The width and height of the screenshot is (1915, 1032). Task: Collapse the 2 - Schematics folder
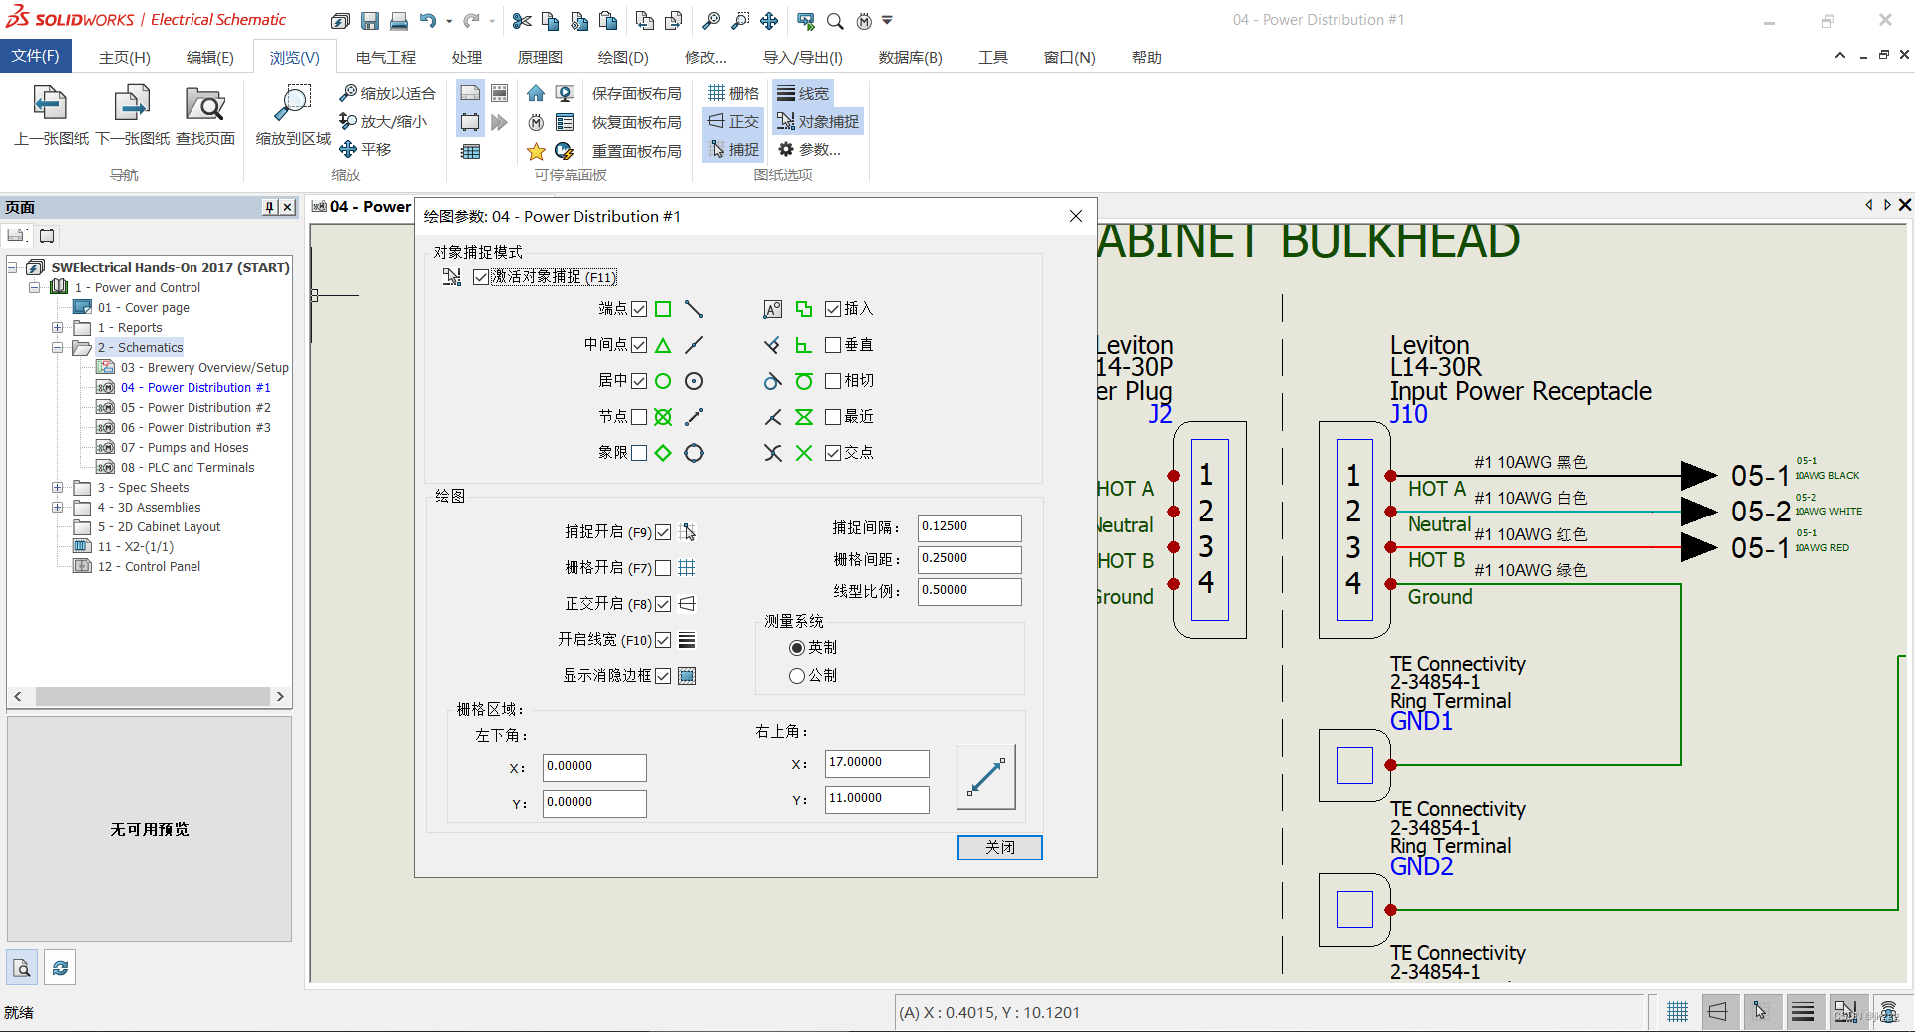pyautogui.click(x=58, y=347)
